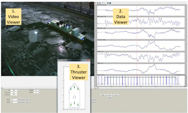Screen dimensions: 188x113
Task: Open the subplot configuration icon in the plot toolbar
Action: pyautogui.click(x=108, y=3)
